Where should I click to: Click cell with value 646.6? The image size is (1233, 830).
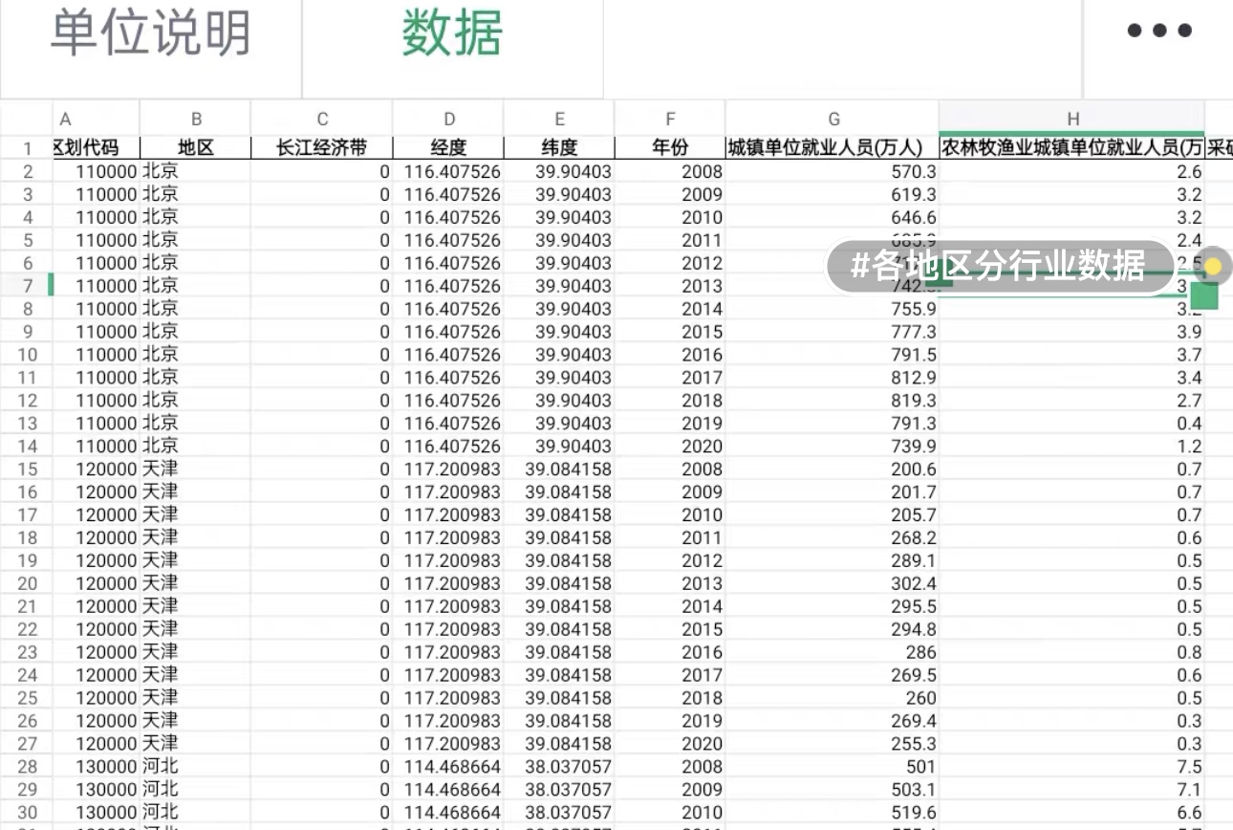(x=833, y=217)
